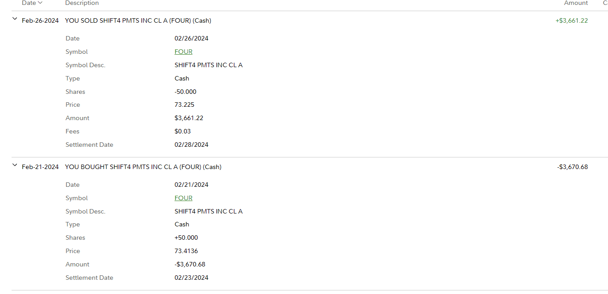Viewport: 608px width, 294px height.
Task: Click the 02/23/2024 settlement date value
Action: pos(191,278)
